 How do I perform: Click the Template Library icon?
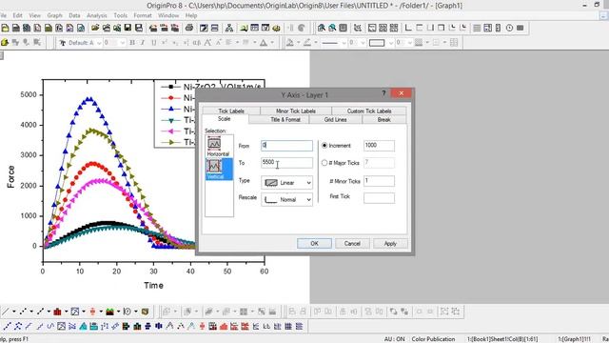pyautogui.click(x=145, y=312)
